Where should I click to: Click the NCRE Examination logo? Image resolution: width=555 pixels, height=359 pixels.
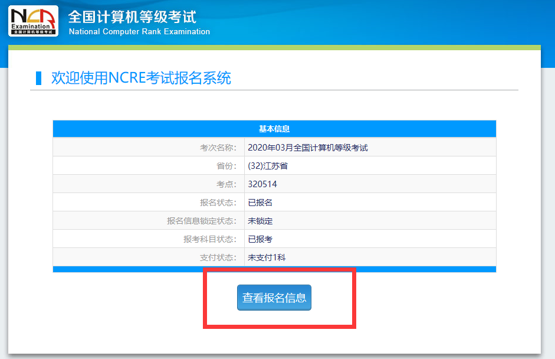(34, 21)
